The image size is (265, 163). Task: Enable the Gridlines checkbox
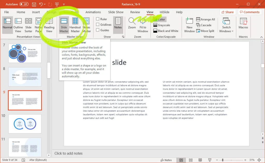98,25
